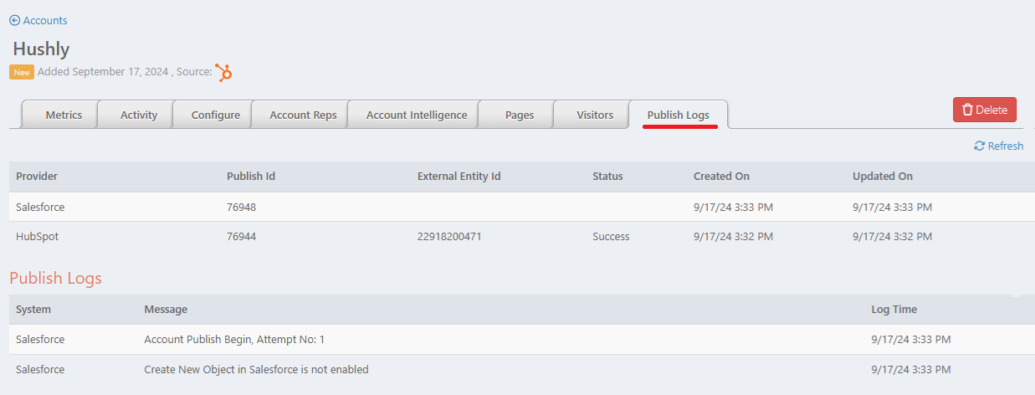Open the Configure tab
Screen dimensions: 1035x395
click(216, 115)
